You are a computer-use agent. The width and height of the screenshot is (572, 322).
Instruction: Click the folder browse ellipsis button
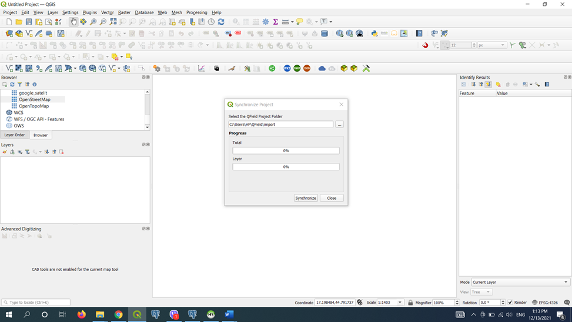coord(339,125)
